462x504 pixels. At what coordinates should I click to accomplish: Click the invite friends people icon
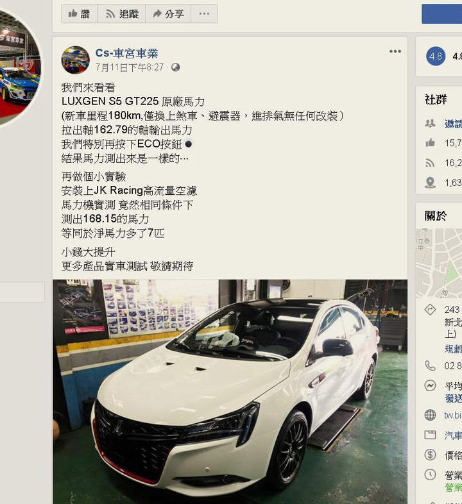click(x=430, y=123)
